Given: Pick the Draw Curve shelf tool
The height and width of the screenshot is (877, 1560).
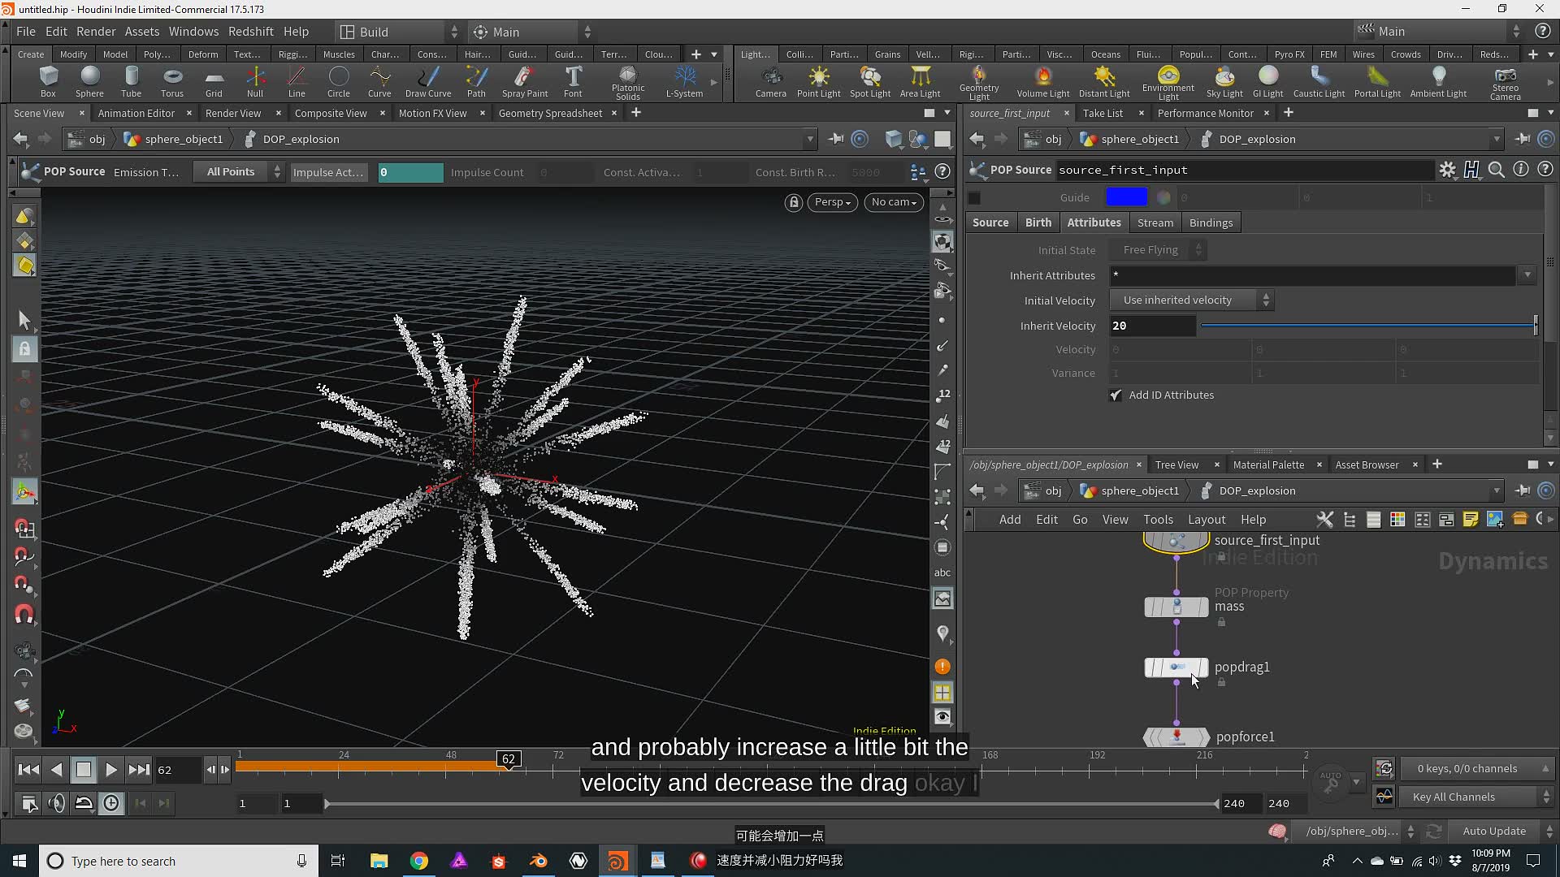Looking at the screenshot, I should [x=428, y=82].
